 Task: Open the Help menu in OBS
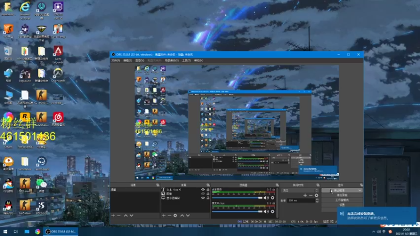(199, 60)
